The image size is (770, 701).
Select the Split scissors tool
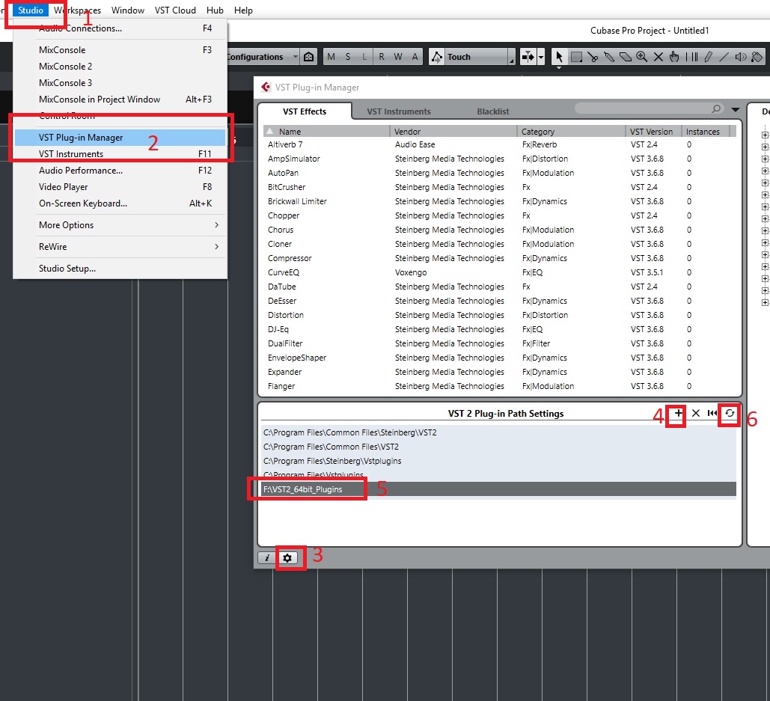593,57
